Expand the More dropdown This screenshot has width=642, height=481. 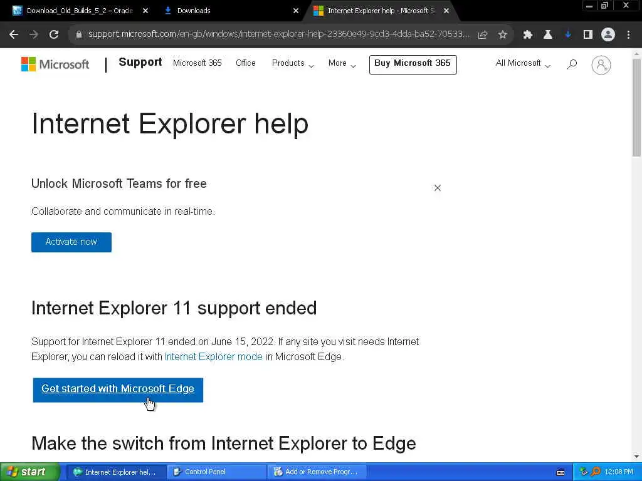tap(342, 63)
